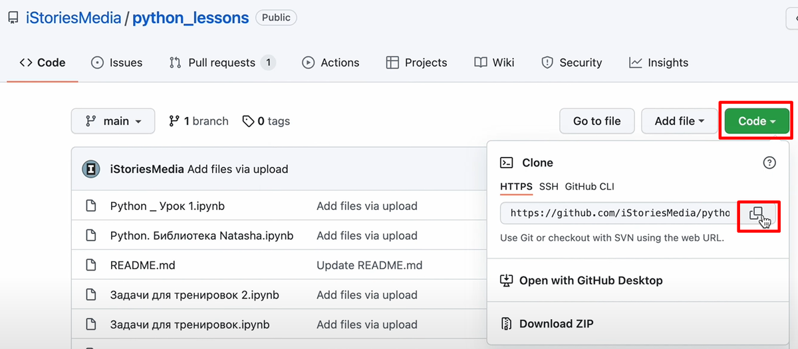This screenshot has width=798, height=349.
Task: Open the Wiki tab
Action: pos(494,62)
